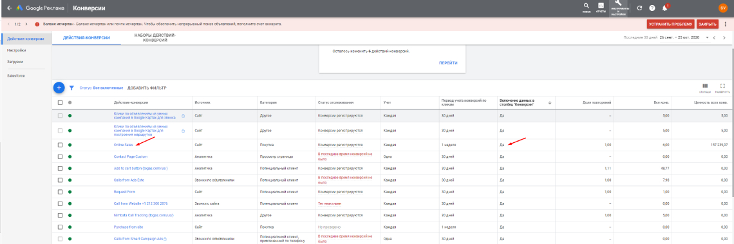Click the blue plus button to add a conversion
The width and height of the screenshot is (734, 244).
point(59,87)
